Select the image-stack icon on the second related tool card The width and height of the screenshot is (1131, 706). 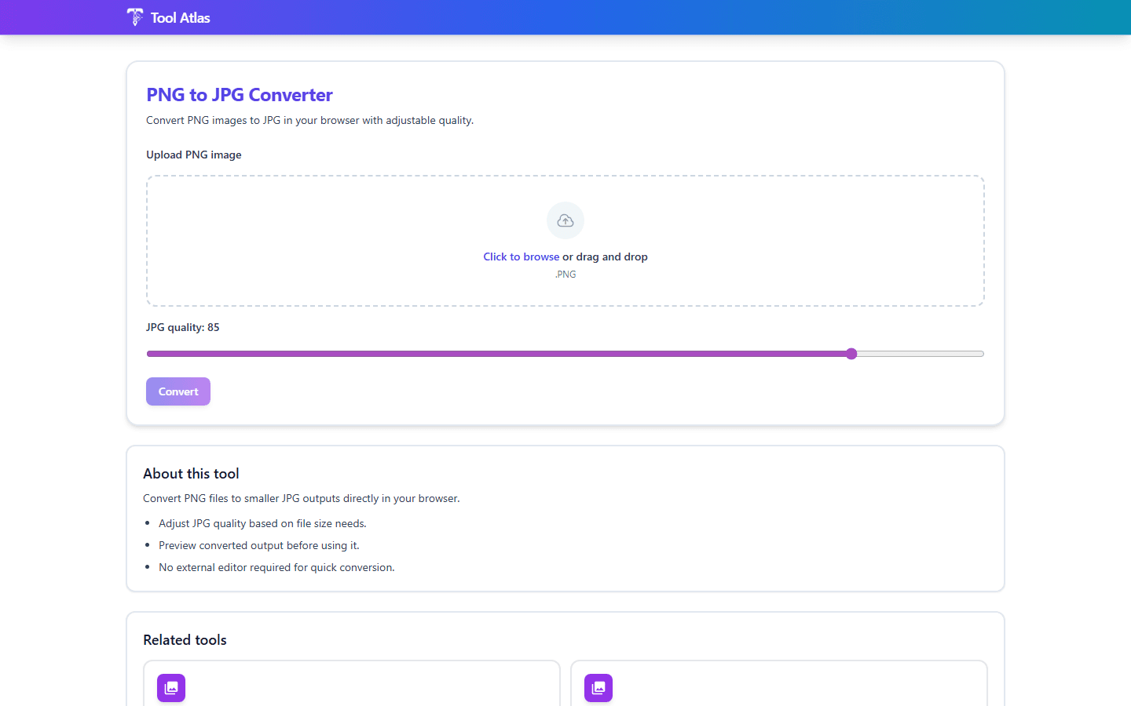598,688
